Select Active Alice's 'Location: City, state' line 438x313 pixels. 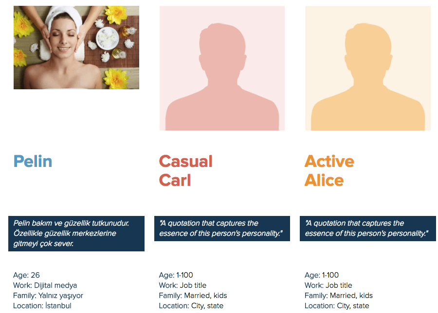(x=337, y=306)
